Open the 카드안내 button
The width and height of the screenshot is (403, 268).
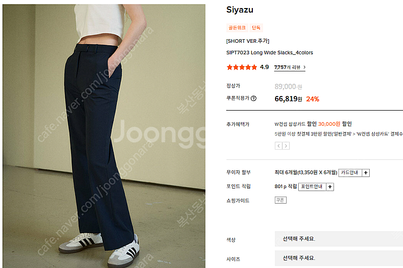pyautogui.click(x=350, y=172)
